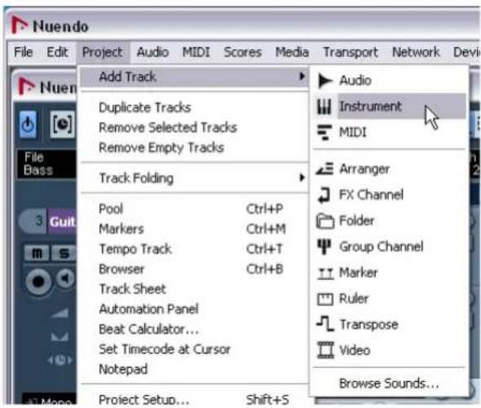Screen dimensions: 481x408
Task: Open the Notepad entry
Action: (x=194, y=369)
